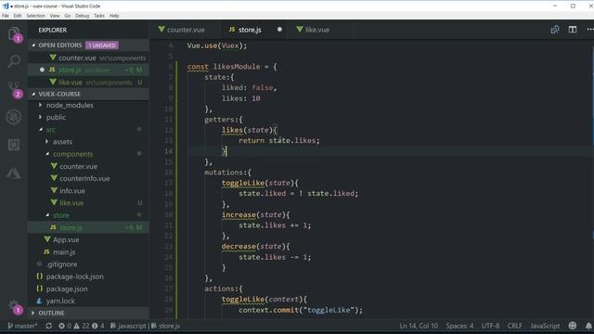
Task: Open the Help menu
Action: click(114, 16)
